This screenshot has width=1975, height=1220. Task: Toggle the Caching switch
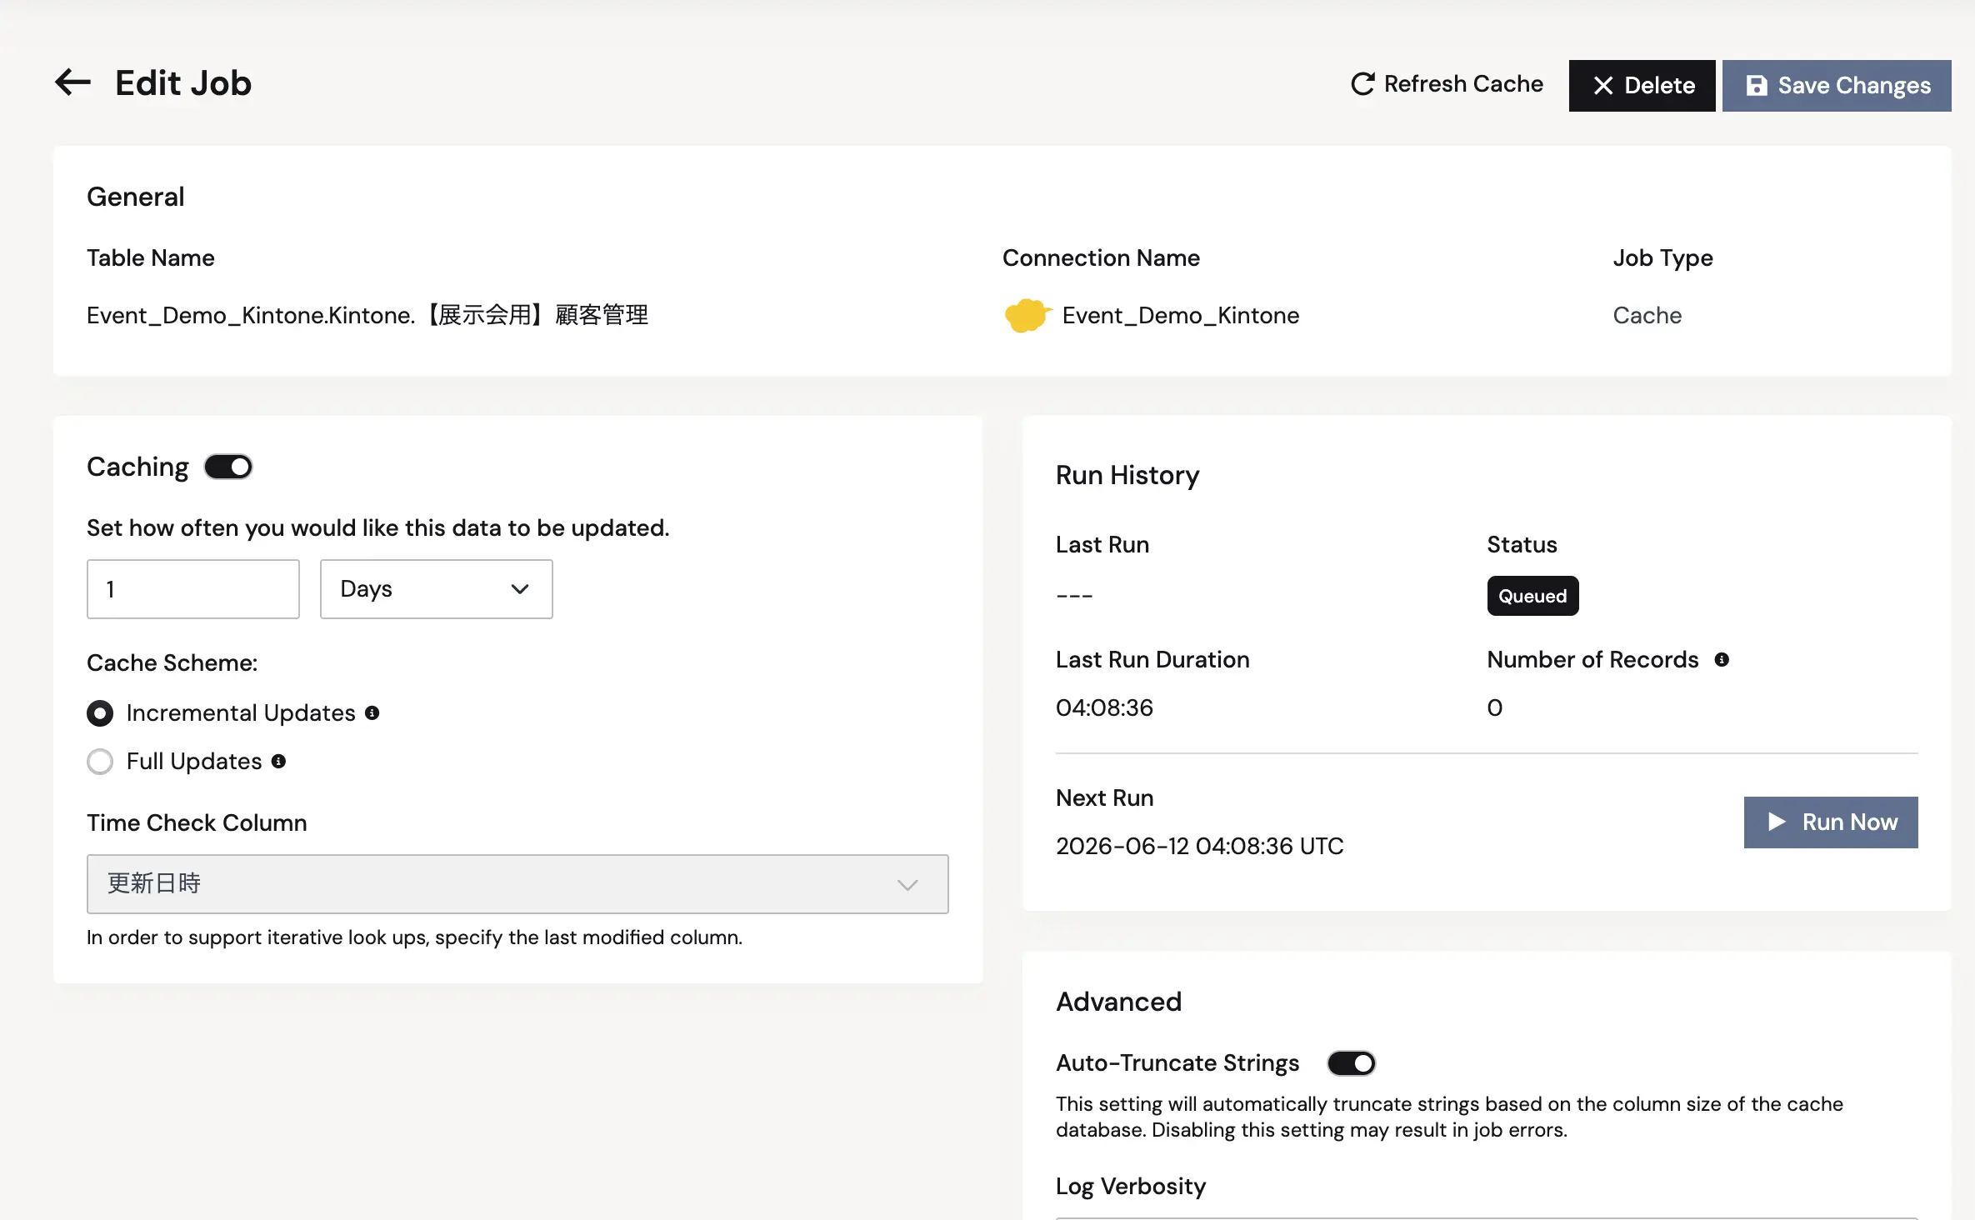[x=228, y=467]
